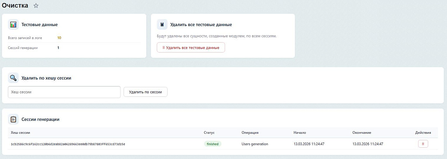Click the Удалить все тестовые данные card heading
447x159 pixels.
(201, 25)
